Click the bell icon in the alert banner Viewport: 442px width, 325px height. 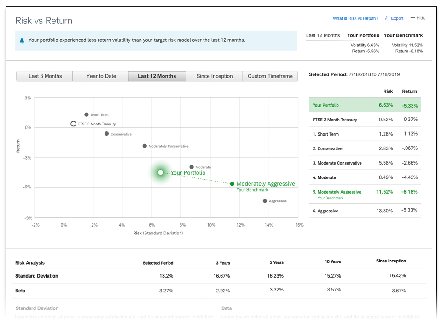point(22,40)
